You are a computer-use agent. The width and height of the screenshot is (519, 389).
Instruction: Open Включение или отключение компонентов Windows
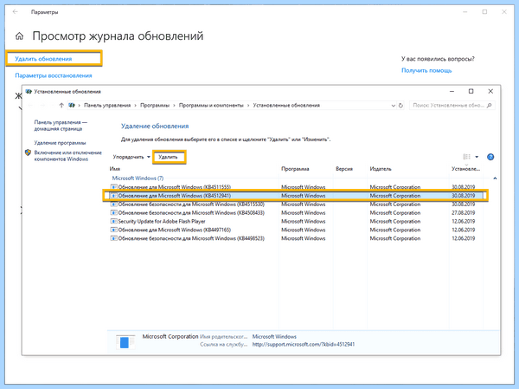[67, 156]
